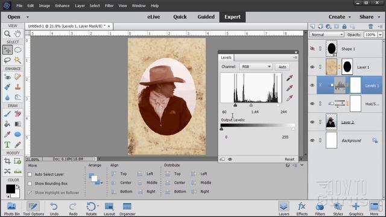The image size is (386, 217).
Task: Select the Move tool
Action: coord(7,50)
